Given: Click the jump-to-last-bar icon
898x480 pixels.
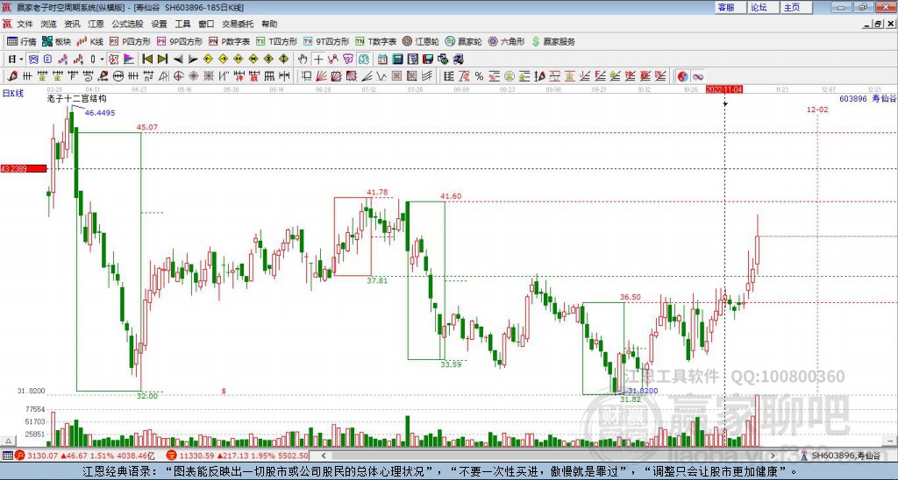Looking at the screenshot, I should click(162, 59).
